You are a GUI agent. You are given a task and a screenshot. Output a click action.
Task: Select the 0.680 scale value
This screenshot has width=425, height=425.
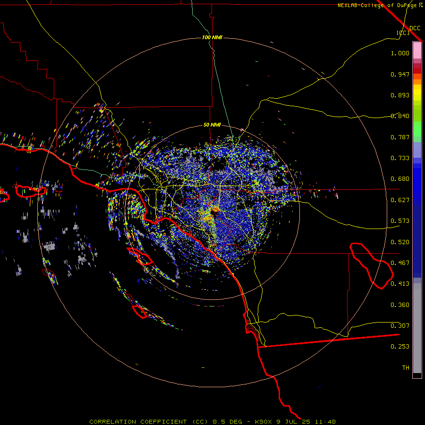[x=400, y=179]
